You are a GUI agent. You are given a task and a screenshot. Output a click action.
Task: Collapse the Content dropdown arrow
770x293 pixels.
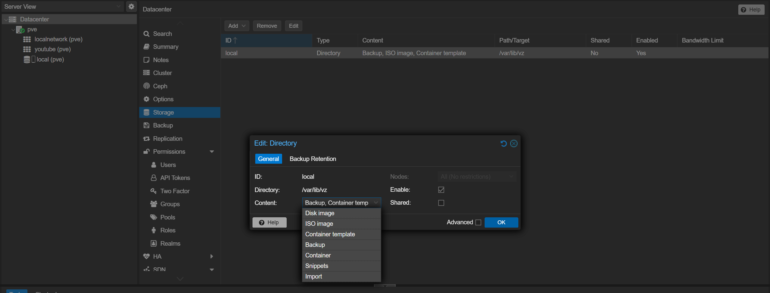[376, 203]
